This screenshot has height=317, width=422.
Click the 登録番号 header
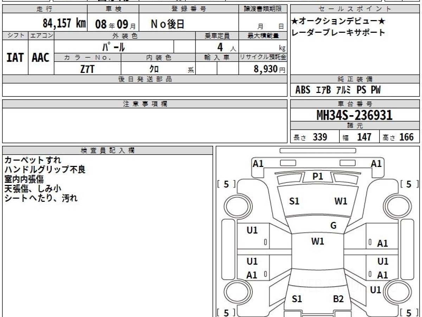click(189, 9)
